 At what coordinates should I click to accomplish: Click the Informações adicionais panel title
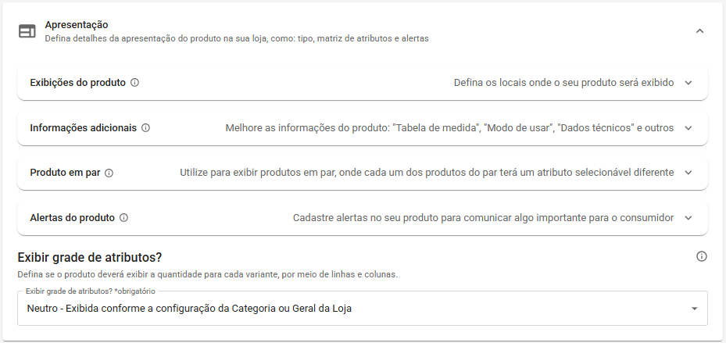click(84, 128)
